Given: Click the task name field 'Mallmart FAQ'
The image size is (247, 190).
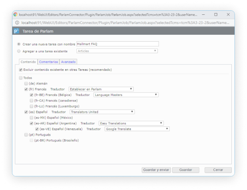Looking at the screenshot, I should (x=117, y=44).
